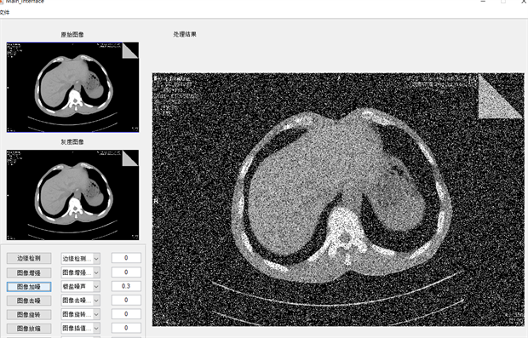
Task: Open the 图像增强 method dropdown
Action: pos(81,272)
